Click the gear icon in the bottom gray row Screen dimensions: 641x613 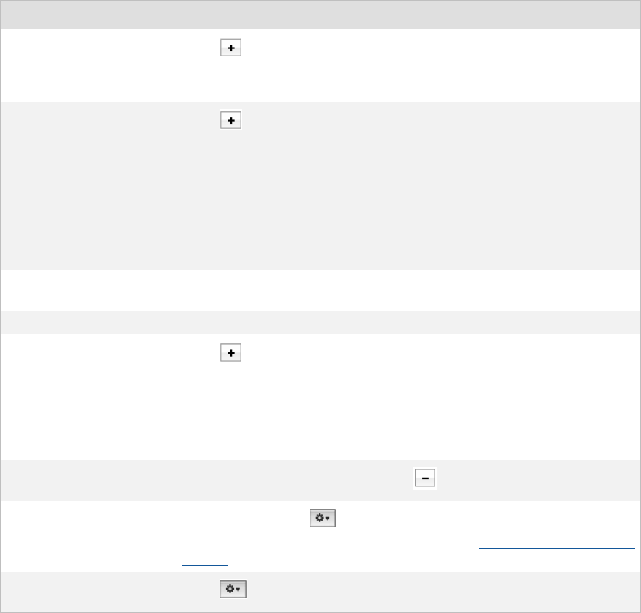tap(230, 589)
